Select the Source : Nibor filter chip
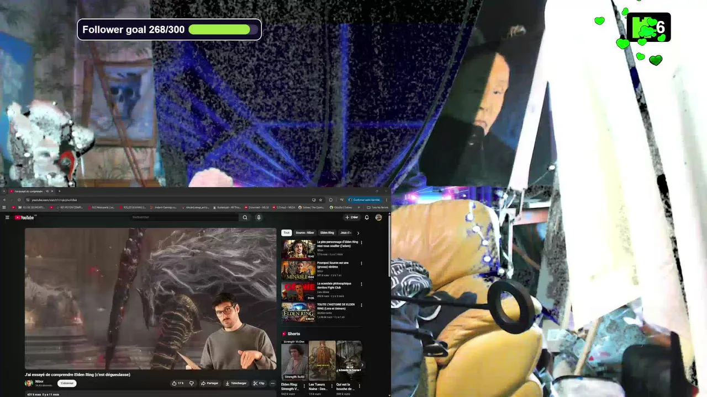Screen dimensions: 707x397 305,233
